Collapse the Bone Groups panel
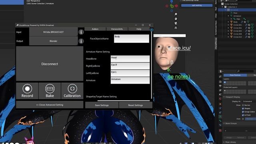Viewport: 256px width, 144px height. point(224,124)
